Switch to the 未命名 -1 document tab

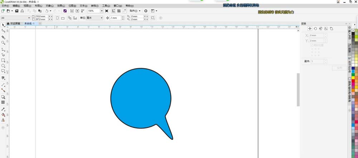click(x=29, y=24)
